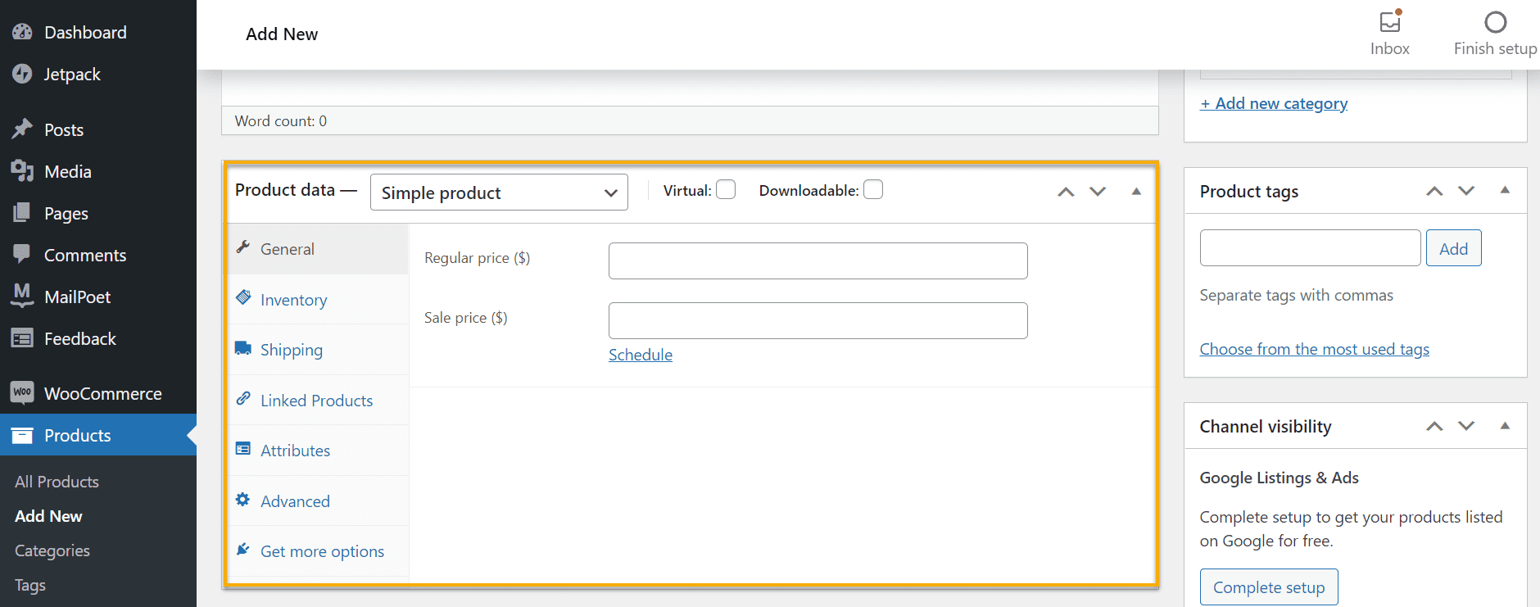Click the Google Listings & Ads heading

pyautogui.click(x=1280, y=478)
